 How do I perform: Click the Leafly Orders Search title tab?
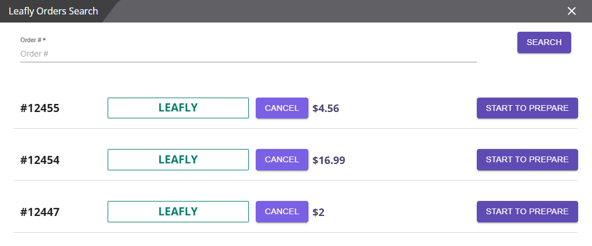click(x=53, y=11)
